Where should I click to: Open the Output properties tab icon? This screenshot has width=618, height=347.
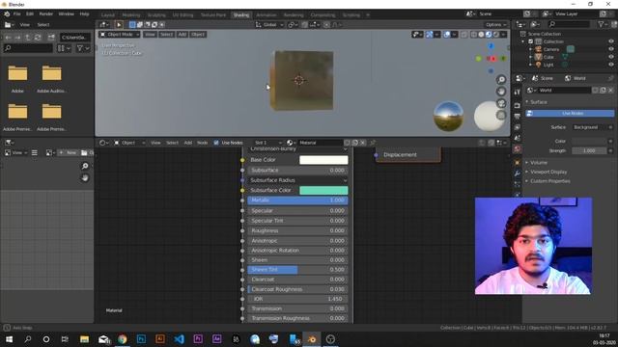click(x=518, y=116)
